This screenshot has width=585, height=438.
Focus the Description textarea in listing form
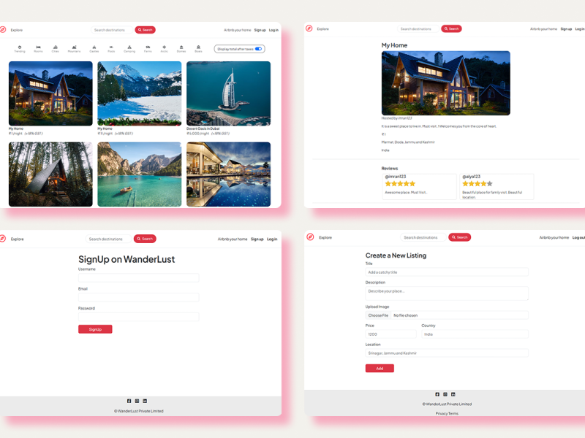click(x=447, y=293)
